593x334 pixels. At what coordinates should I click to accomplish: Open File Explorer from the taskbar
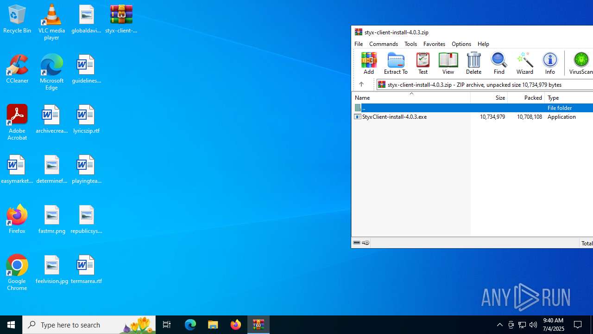(213, 325)
